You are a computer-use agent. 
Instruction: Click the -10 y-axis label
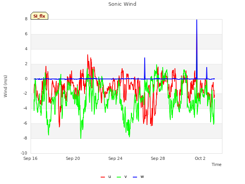pyautogui.click(x=24, y=153)
